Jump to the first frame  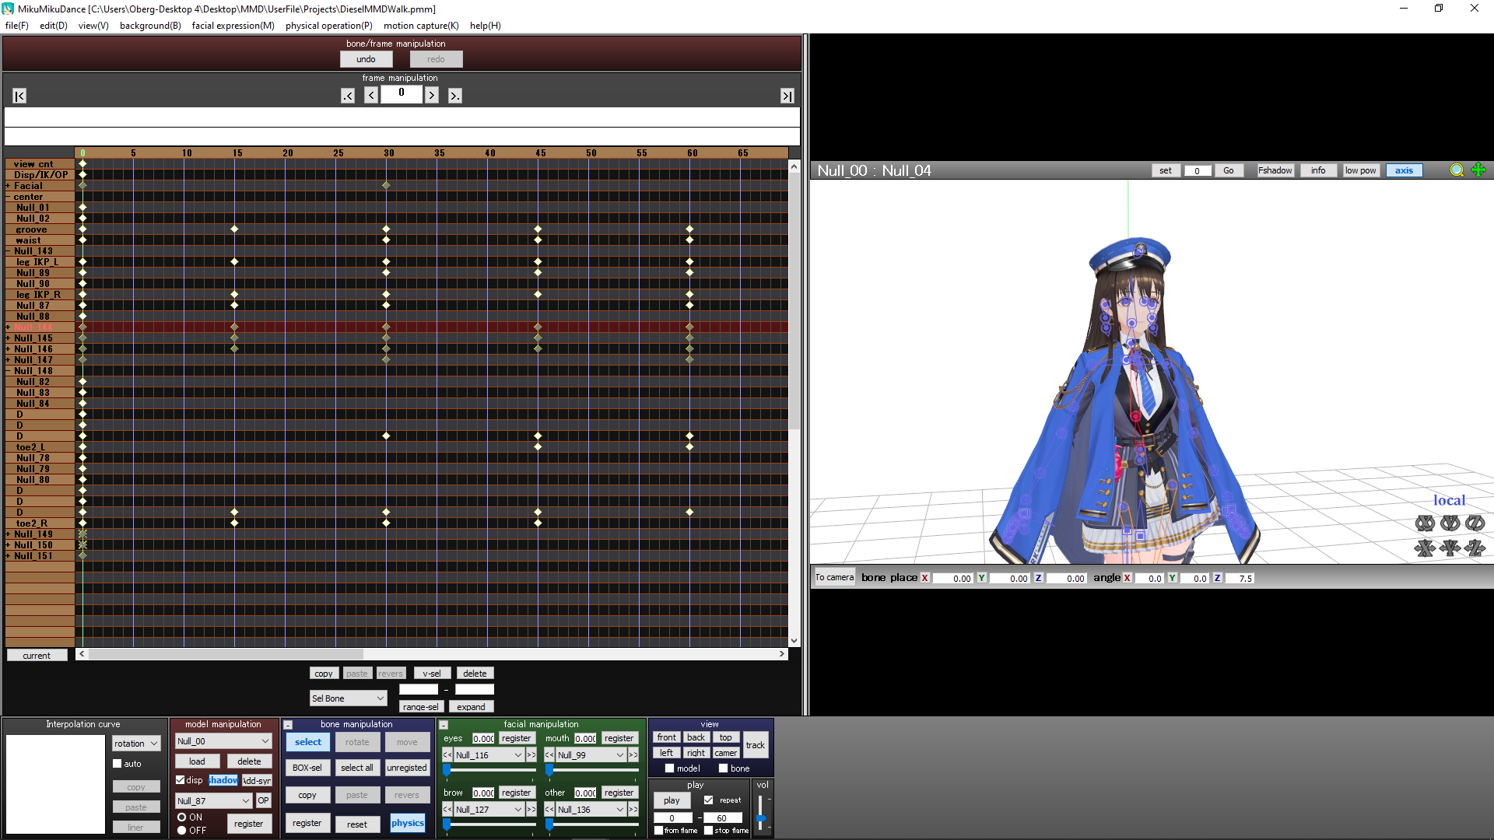click(x=19, y=96)
